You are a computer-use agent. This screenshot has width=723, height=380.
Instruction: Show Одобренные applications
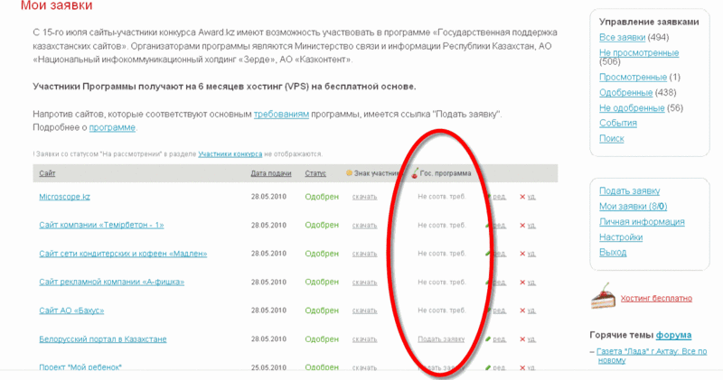625,93
